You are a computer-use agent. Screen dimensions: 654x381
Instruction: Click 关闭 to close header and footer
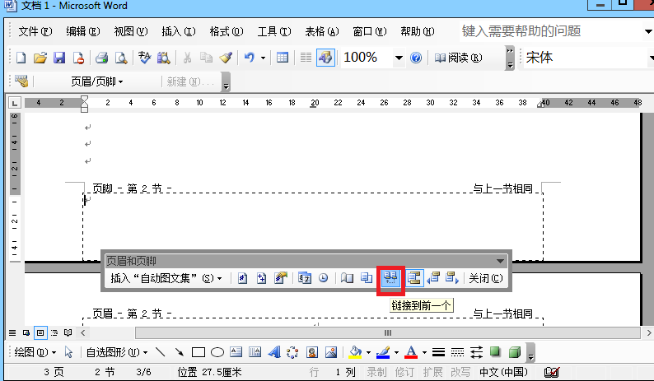[x=485, y=278]
